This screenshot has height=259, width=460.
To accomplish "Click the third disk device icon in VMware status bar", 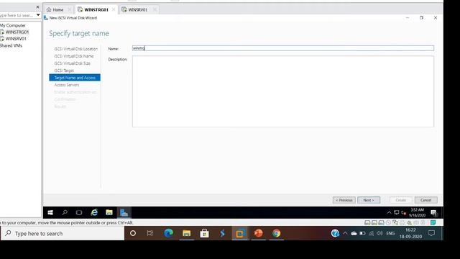I will click(x=381, y=222).
